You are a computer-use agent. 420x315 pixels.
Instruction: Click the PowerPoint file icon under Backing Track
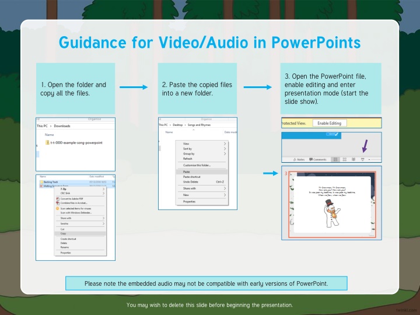41,186
